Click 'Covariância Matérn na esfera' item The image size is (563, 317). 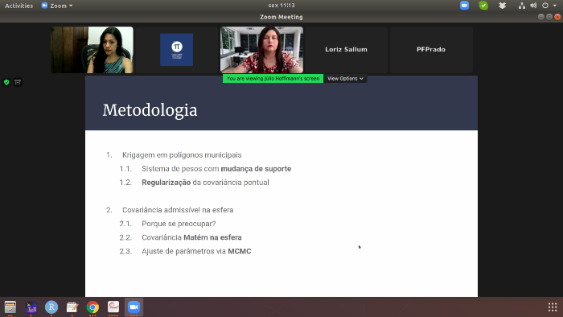click(x=191, y=237)
